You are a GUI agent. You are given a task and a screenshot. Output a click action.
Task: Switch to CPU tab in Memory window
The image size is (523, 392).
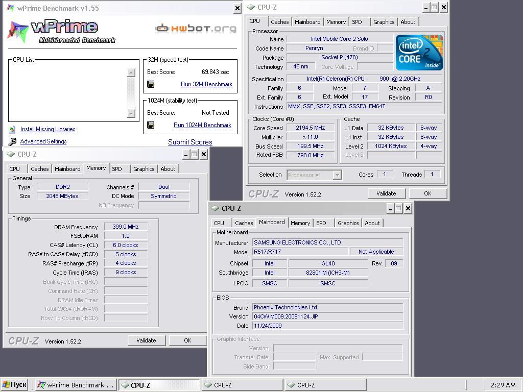(x=15, y=169)
